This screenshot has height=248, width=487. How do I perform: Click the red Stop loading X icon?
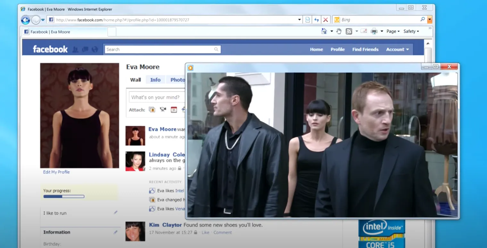326,20
